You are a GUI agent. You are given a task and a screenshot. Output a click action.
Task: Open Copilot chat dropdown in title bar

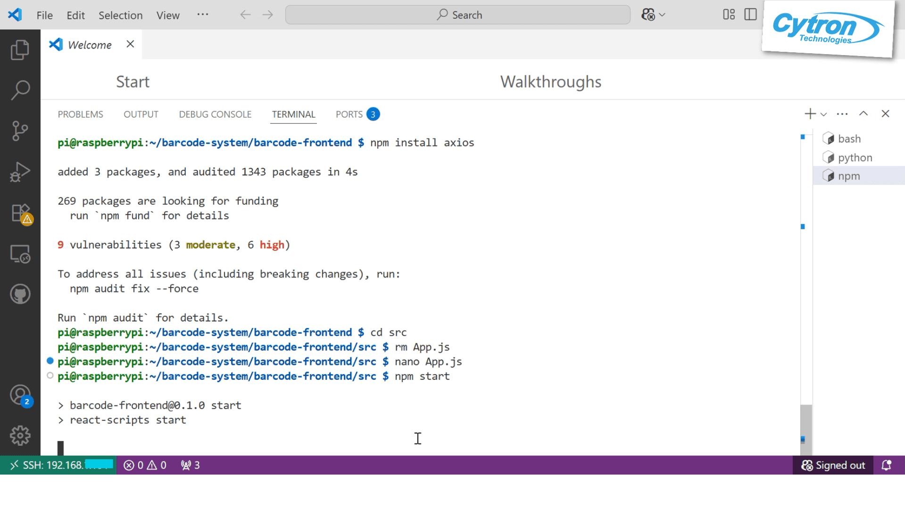(653, 15)
